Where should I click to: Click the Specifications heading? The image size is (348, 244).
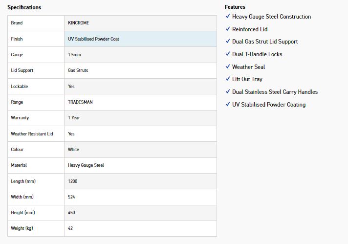(x=24, y=7)
